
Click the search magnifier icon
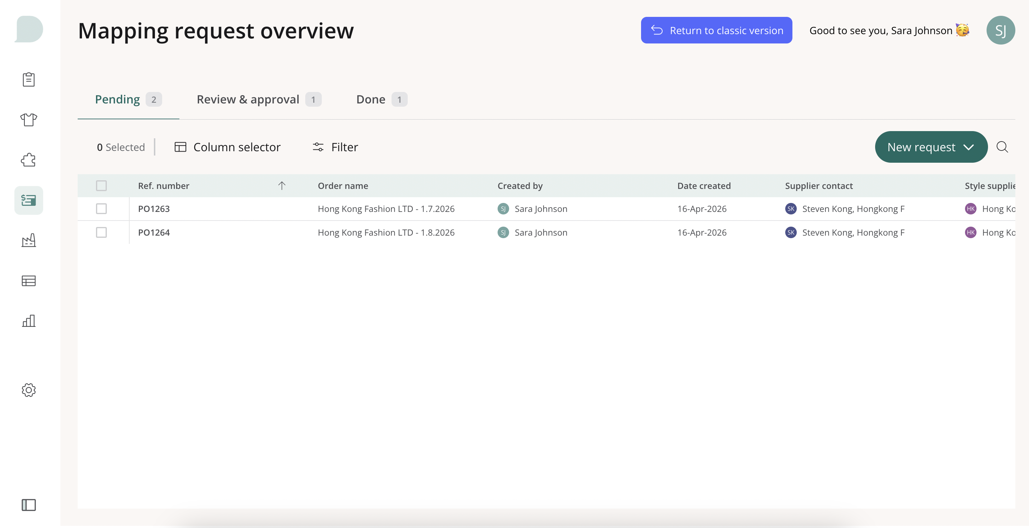coord(1002,147)
